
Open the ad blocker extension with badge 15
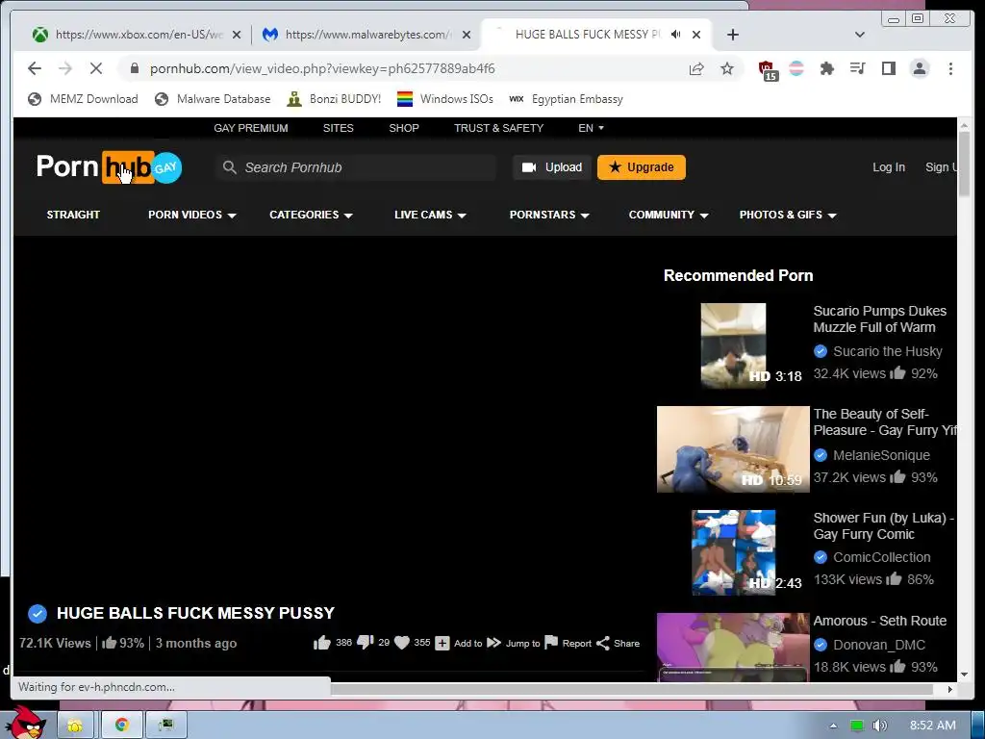click(x=768, y=70)
